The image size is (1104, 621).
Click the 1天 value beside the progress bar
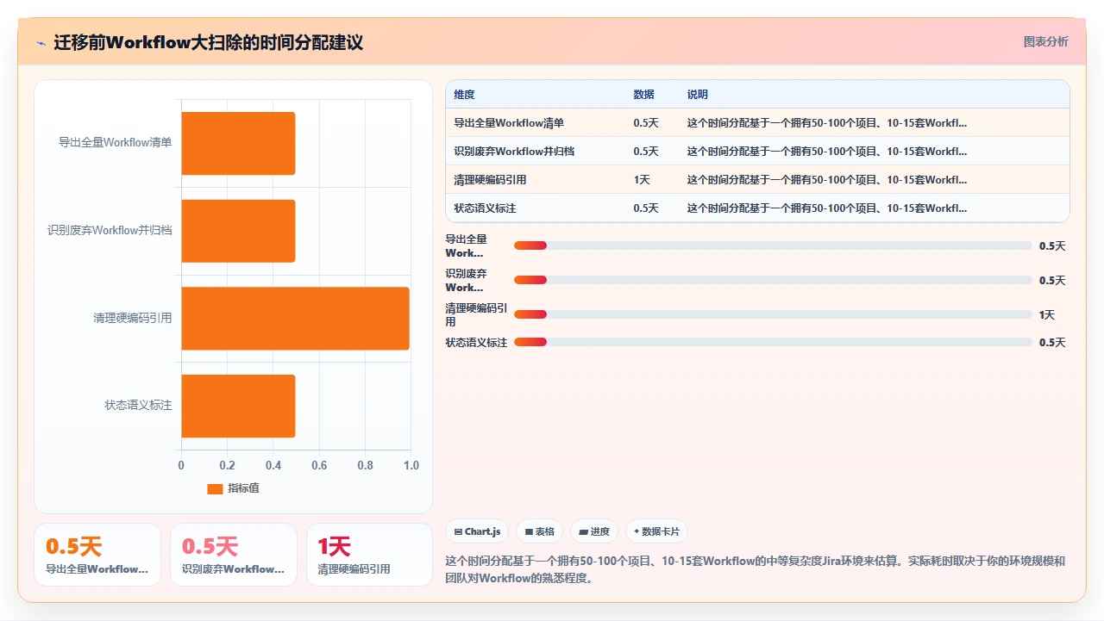pos(1046,314)
